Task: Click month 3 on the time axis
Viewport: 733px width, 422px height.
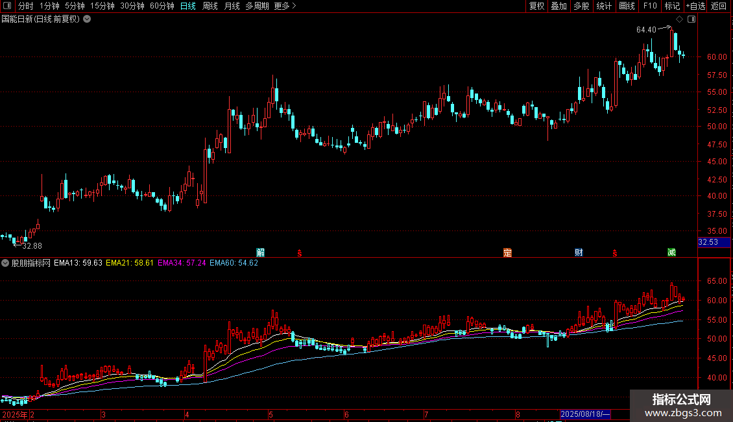Action: click(103, 414)
